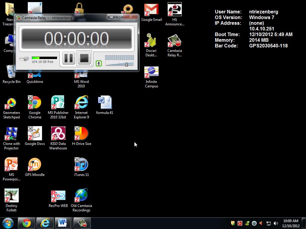
Task: Select the RecPro WEB desktop shortcut
Action: [58, 199]
